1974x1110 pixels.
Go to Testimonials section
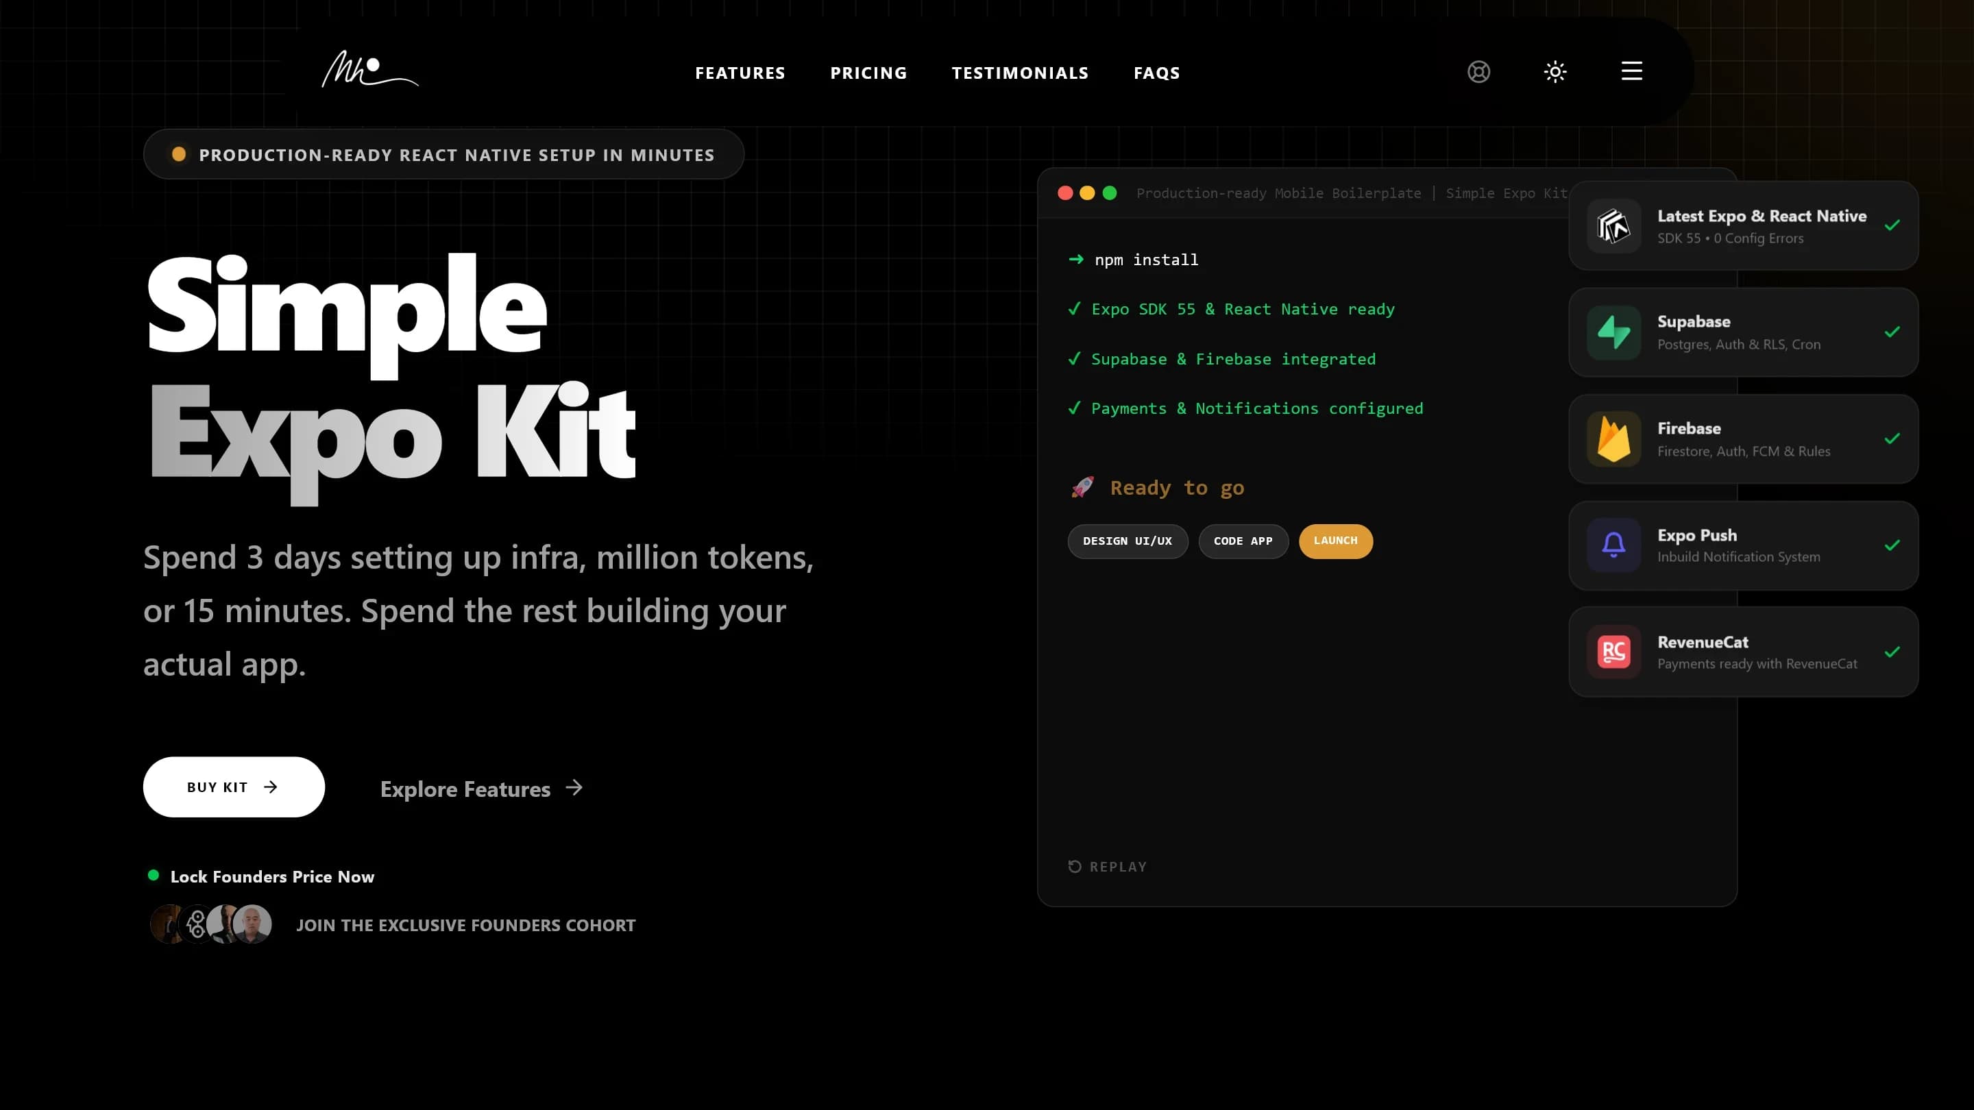1020,73
